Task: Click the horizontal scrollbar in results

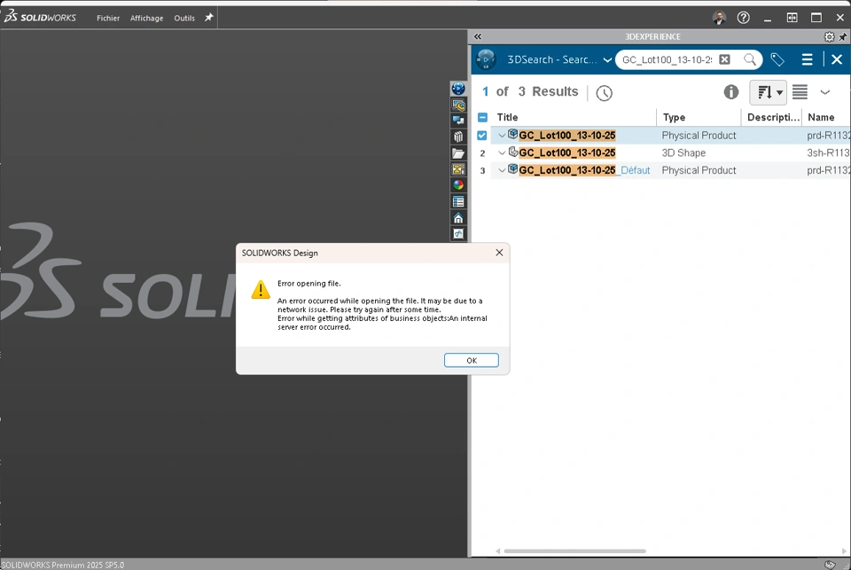Action: [574, 551]
